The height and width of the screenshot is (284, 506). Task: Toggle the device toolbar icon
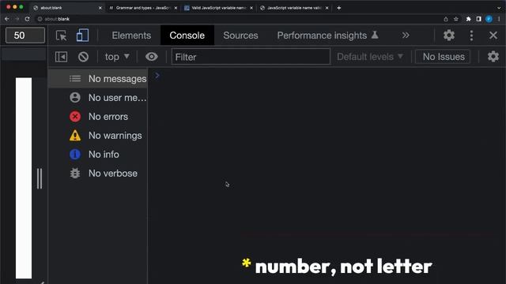[x=82, y=35]
